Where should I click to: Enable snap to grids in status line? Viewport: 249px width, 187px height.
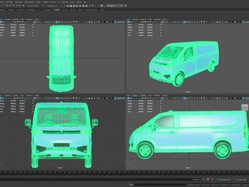[x=7, y=6]
